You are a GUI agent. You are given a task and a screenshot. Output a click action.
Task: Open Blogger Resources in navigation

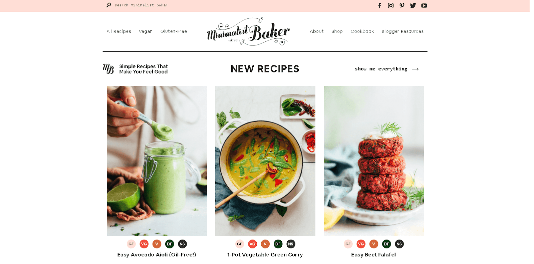[403, 31]
